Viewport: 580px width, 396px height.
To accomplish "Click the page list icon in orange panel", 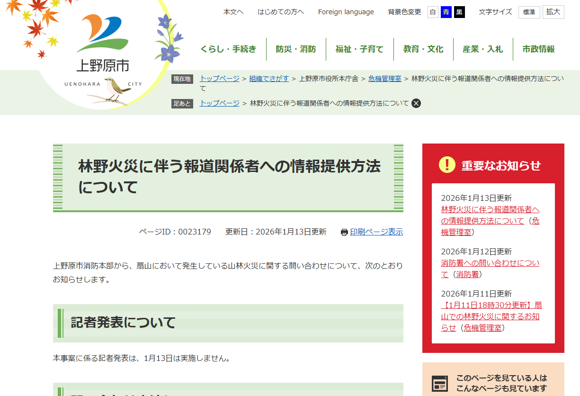I will pyautogui.click(x=440, y=384).
